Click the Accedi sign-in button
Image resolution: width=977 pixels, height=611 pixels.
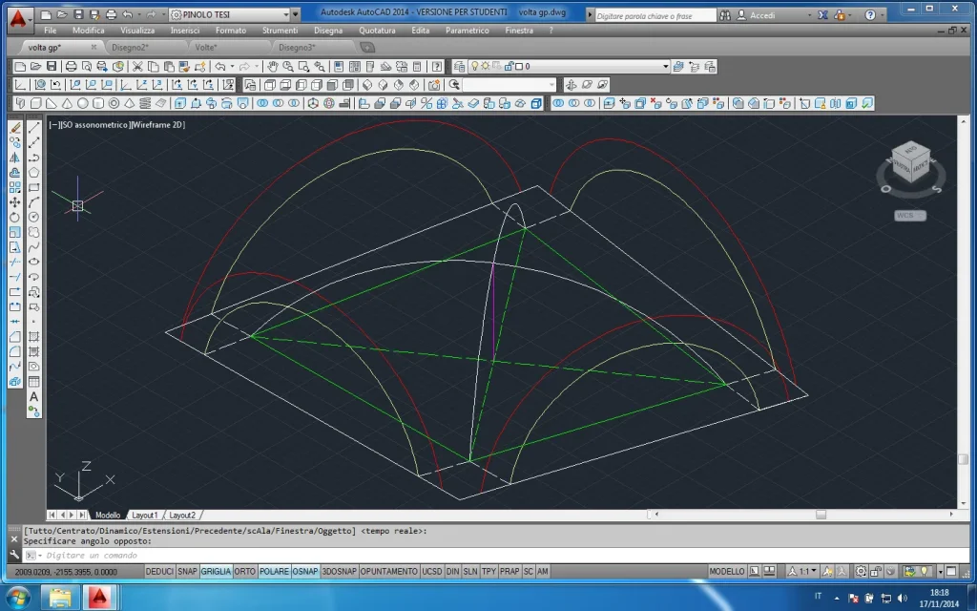tap(762, 15)
